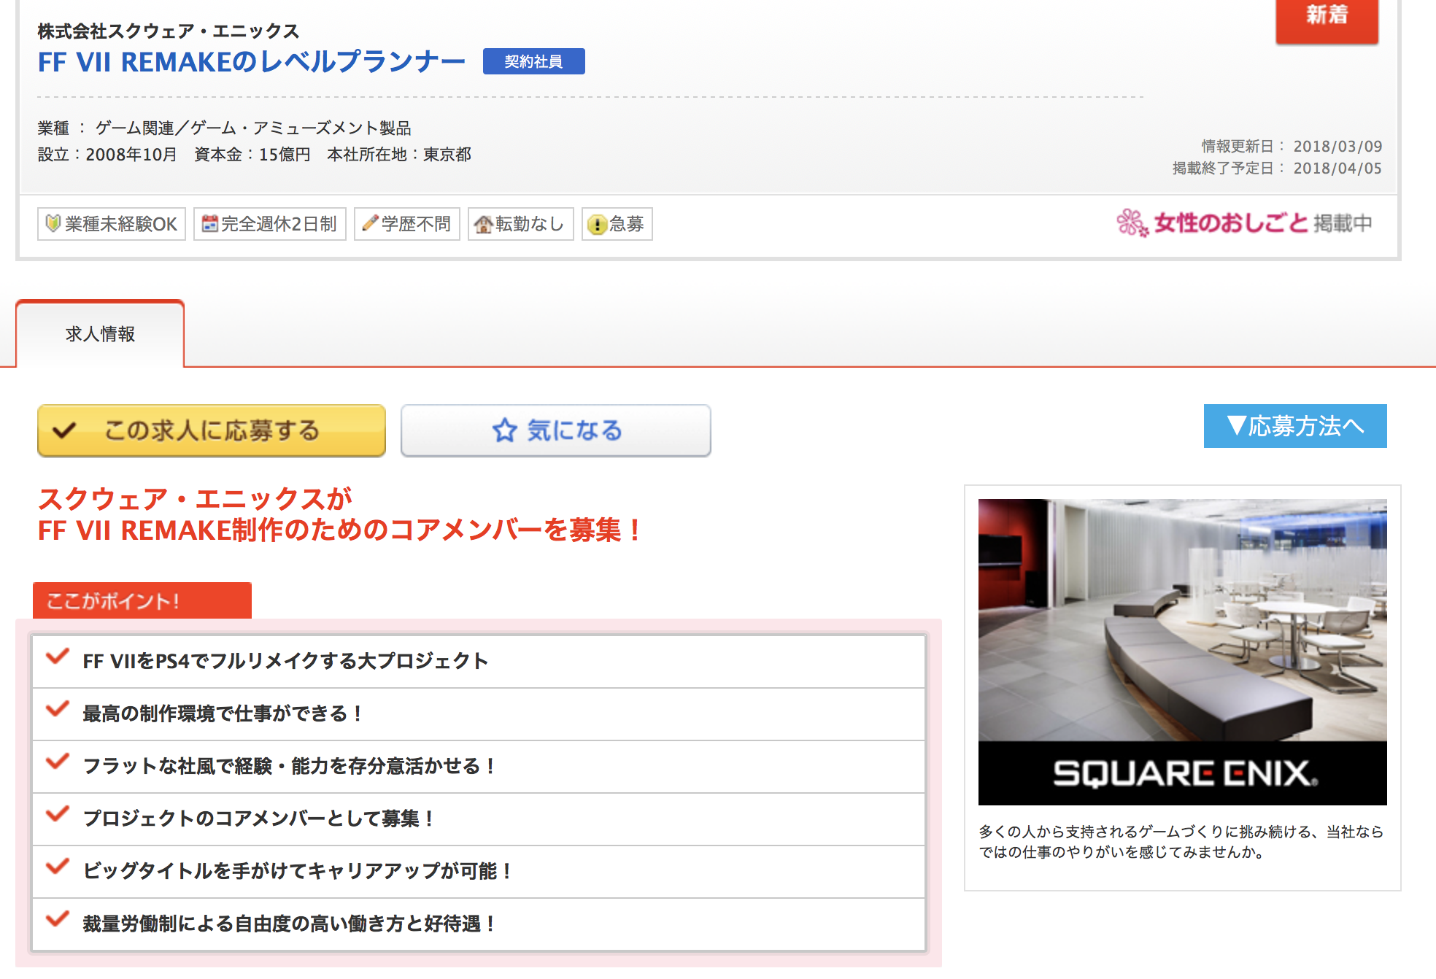The height and width of the screenshot is (979, 1436).
Task: Click the 本社所在地：東京都 text
Action: 399,155
